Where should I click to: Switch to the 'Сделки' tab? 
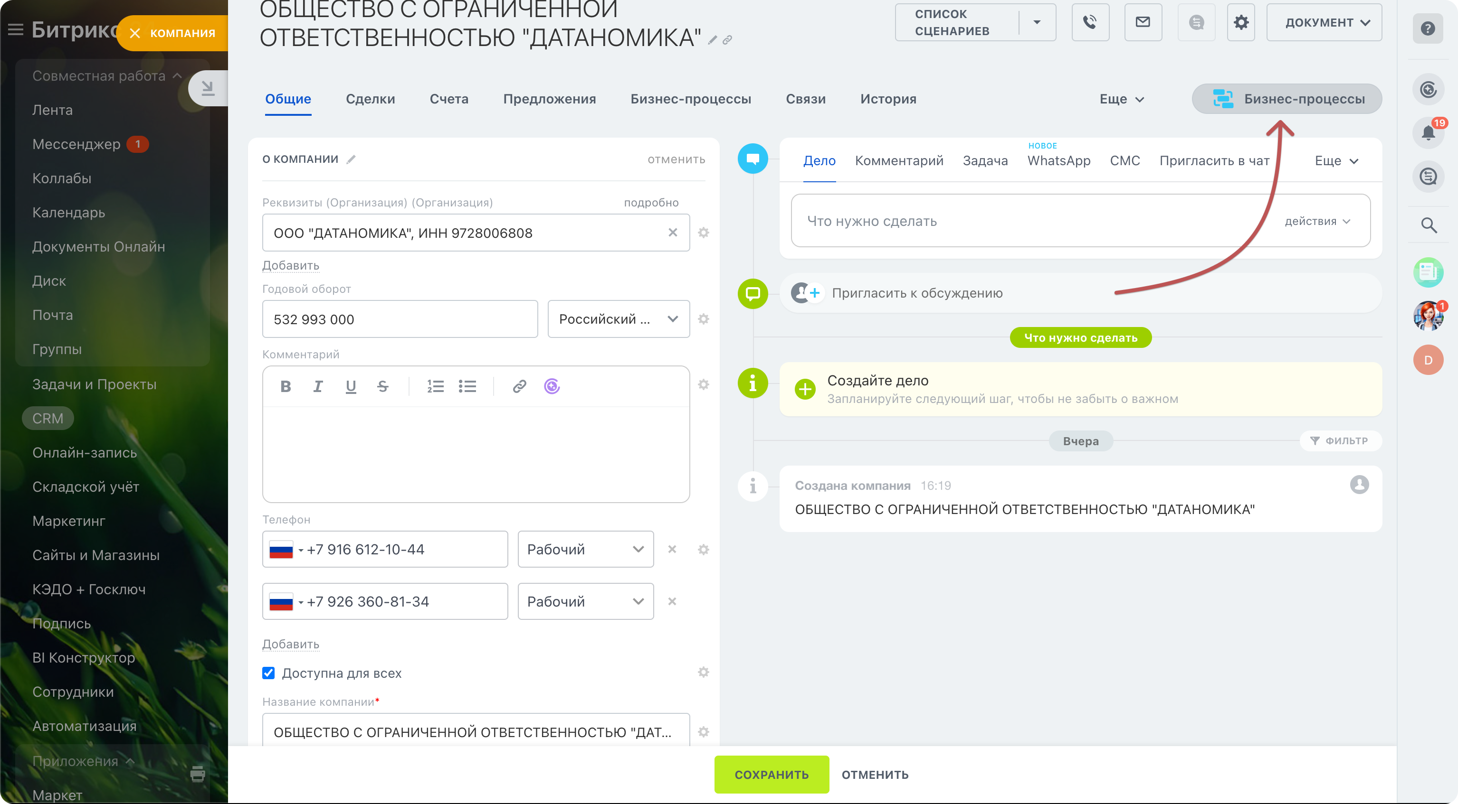(370, 99)
